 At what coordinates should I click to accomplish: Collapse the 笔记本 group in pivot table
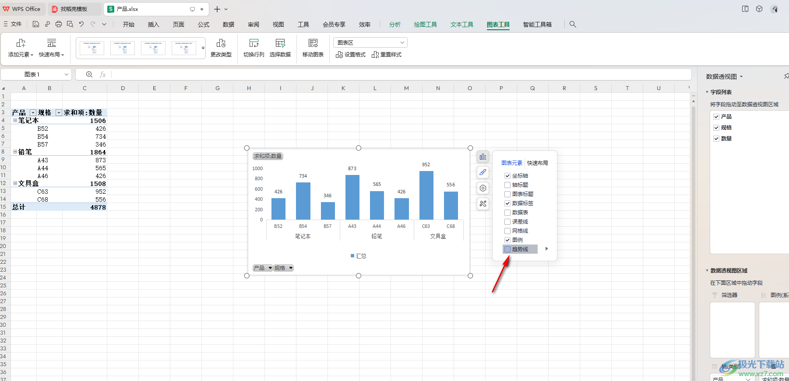(15, 120)
